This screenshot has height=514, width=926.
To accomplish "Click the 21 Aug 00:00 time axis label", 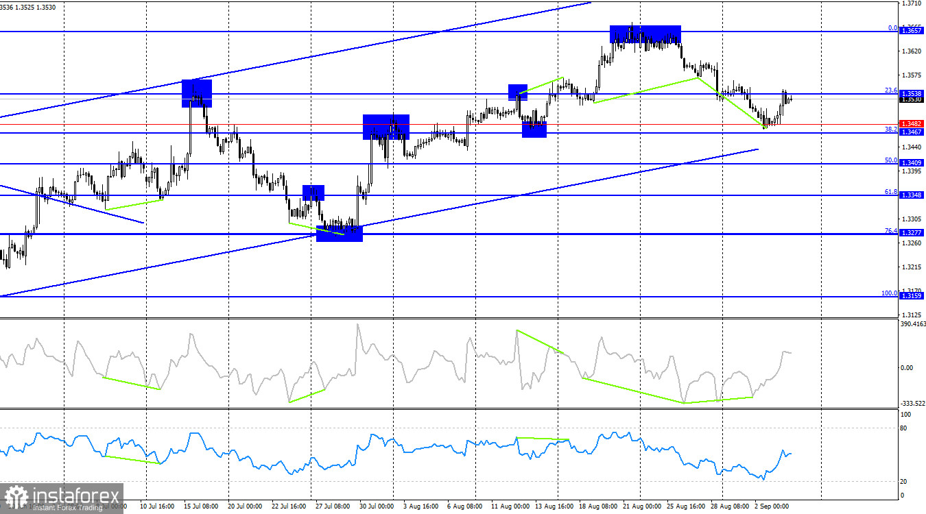I will coord(641,506).
